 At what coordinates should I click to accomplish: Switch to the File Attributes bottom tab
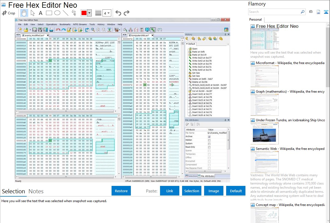click(x=206, y=176)
